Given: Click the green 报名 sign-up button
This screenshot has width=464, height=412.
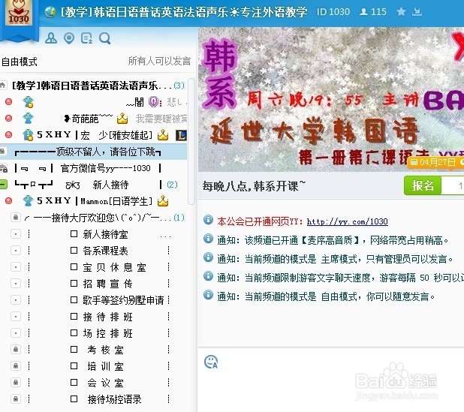Looking at the screenshot, I should tap(422, 186).
